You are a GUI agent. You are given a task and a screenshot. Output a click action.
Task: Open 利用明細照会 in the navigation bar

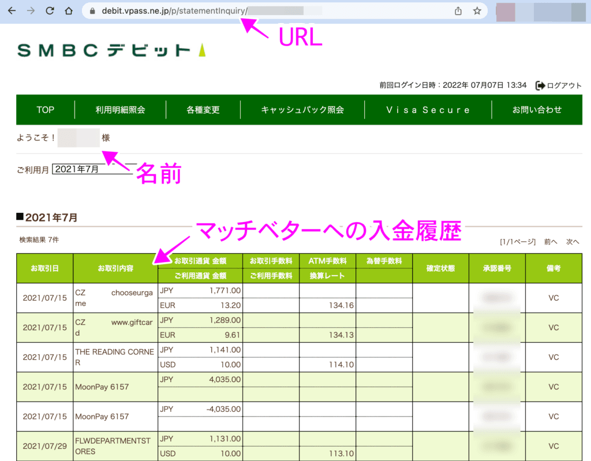tap(120, 110)
